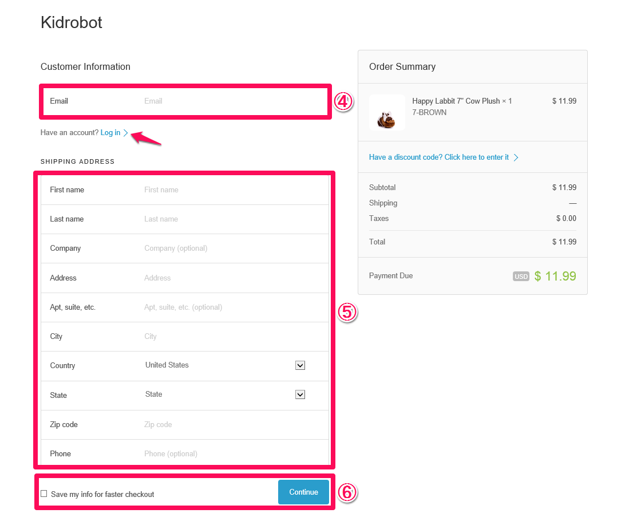Click the Shipping row label
This screenshot has width=633, height=521.
[383, 203]
